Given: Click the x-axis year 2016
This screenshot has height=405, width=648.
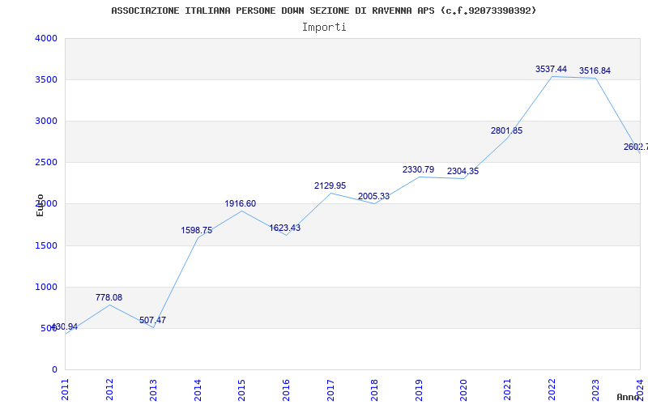Looking at the screenshot, I should click(x=286, y=390).
